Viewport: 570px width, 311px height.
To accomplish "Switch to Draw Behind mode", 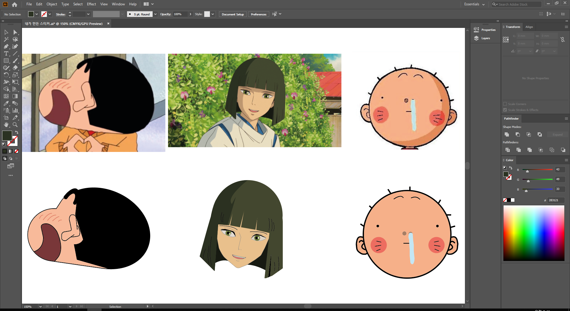I will [11, 158].
